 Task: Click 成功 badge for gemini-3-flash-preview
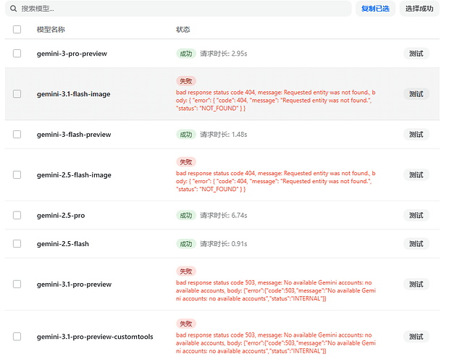click(x=186, y=135)
